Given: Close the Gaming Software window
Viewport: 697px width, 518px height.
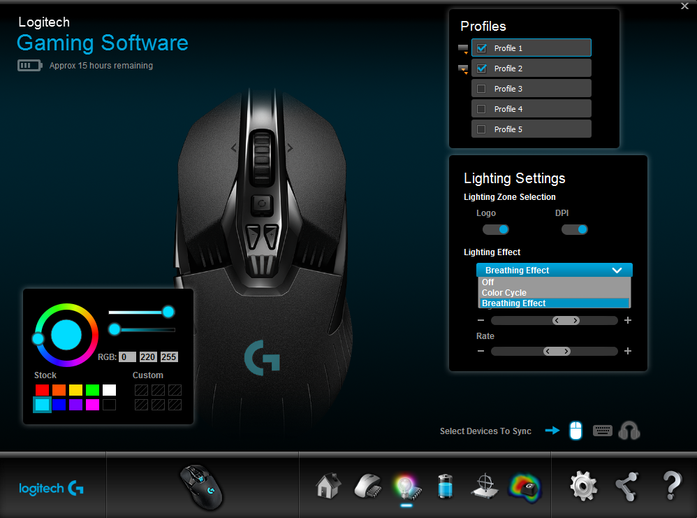Looking at the screenshot, I should [x=684, y=6].
